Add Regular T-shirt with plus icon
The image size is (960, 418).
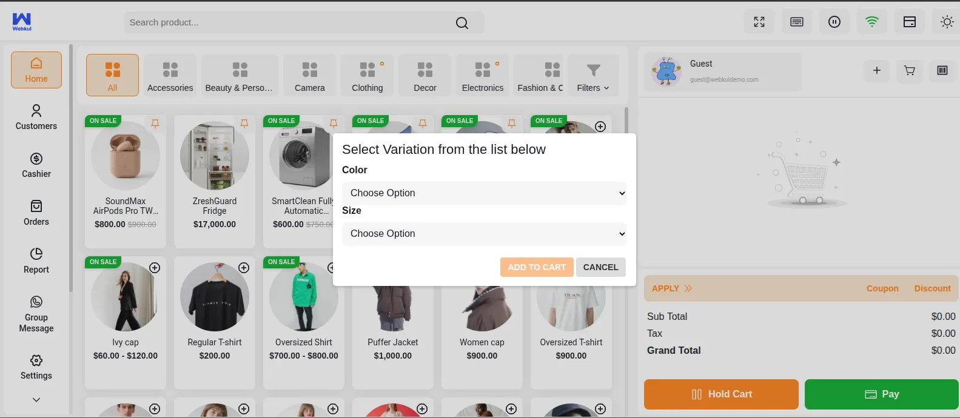tap(244, 268)
